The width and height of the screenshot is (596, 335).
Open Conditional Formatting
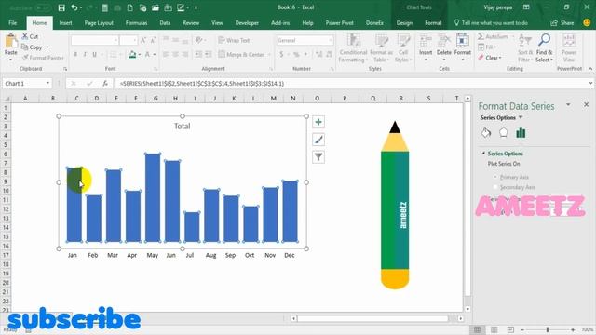coord(353,47)
